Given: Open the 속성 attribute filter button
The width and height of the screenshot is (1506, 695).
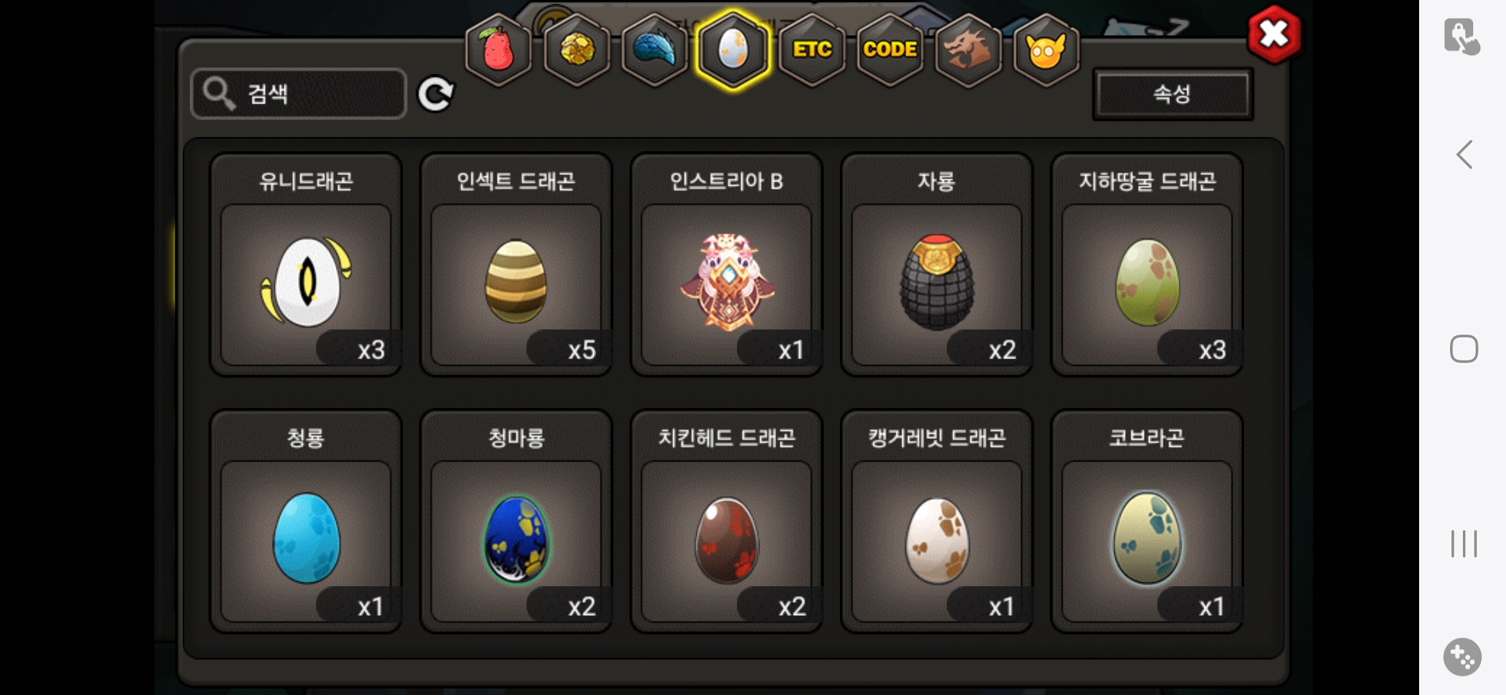Looking at the screenshot, I should (1173, 94).
